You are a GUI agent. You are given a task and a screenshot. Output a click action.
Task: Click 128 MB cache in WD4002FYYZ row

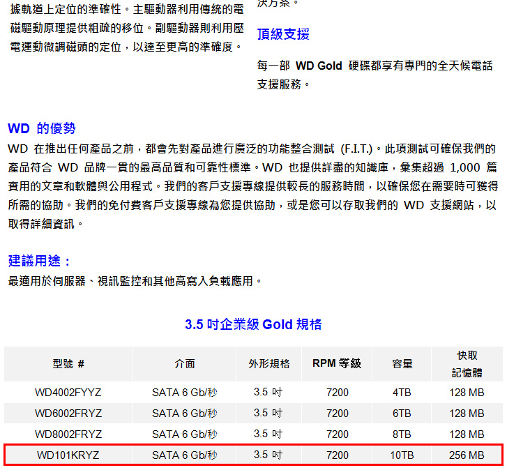pyautogui.click(x=467, y=393)
